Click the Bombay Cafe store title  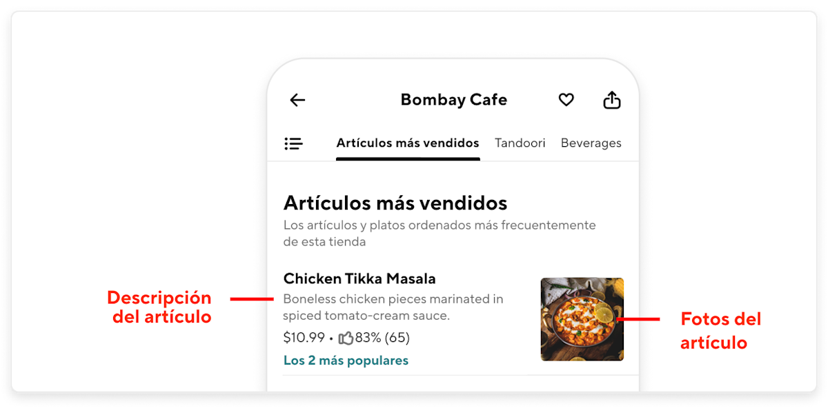tap(454, 100)
